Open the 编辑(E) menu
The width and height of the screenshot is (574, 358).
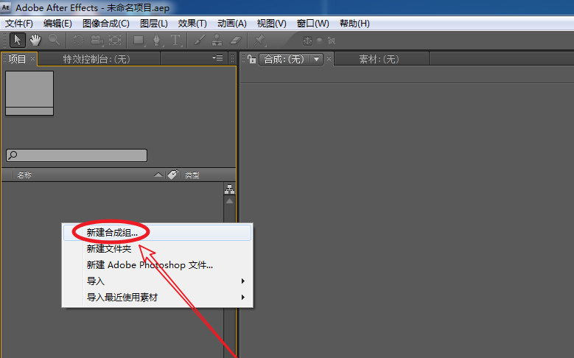pos(57,24)
